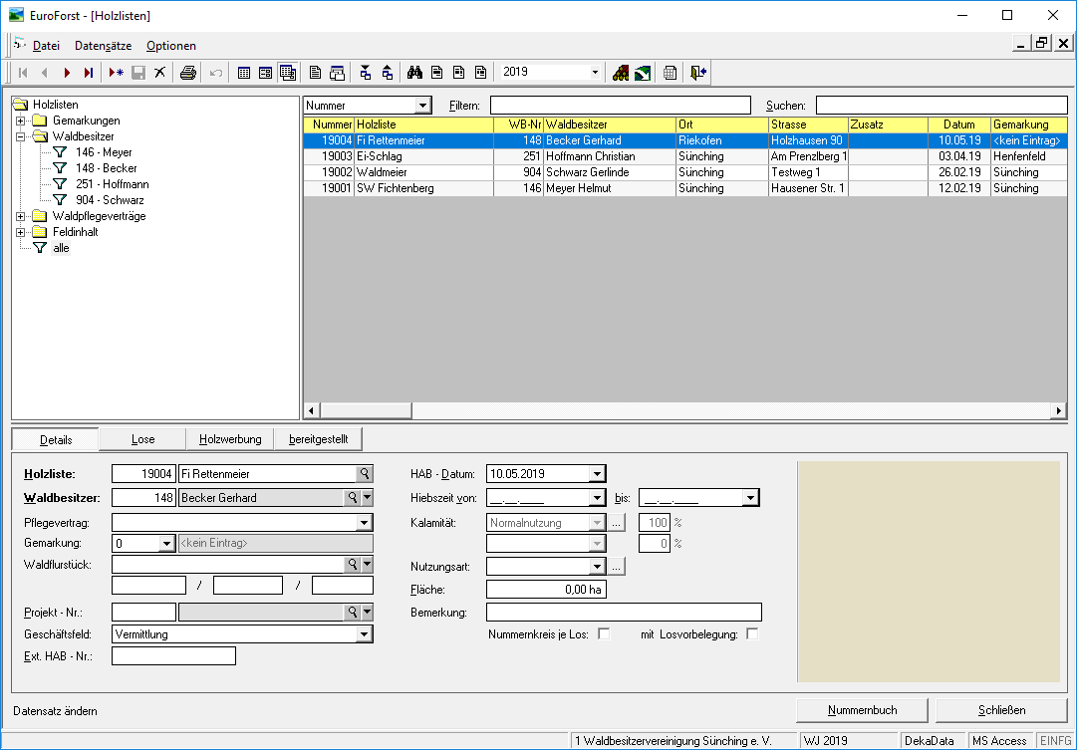Collapse the Waldbesitzer tree folder
Image resolution: width=1077 pixels, height=750 pixels.
(x=21, y=136)
